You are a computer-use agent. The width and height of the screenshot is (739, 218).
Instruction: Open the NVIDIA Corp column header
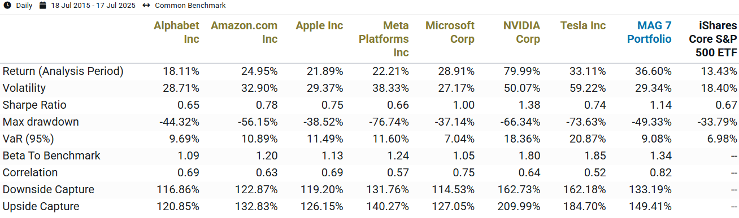coord(521,32)
